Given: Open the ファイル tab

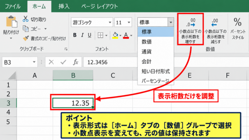Looking at the screenshot, I should [13, 6].
